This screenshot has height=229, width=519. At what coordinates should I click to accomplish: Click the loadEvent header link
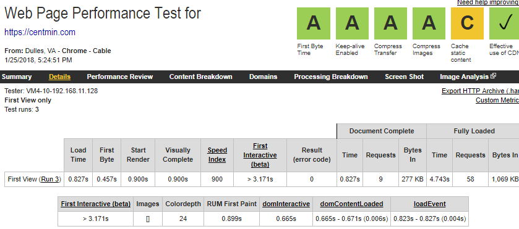pyautogui.click(x=430, y=204)
